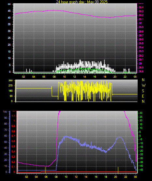Pick green axis value "-25"
Screen dimensions: 152x181
pyautogui.click(x=141, y=155)
